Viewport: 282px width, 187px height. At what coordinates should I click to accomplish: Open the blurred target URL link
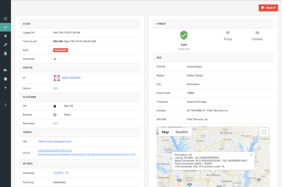tap(55, 141)
